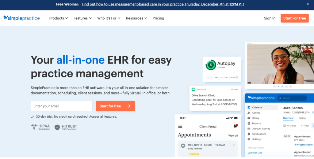Click the Sign In link
Image resolution: width=314 pixels, height=159 pixels.
pyautogui.click(x=270, y=18)
